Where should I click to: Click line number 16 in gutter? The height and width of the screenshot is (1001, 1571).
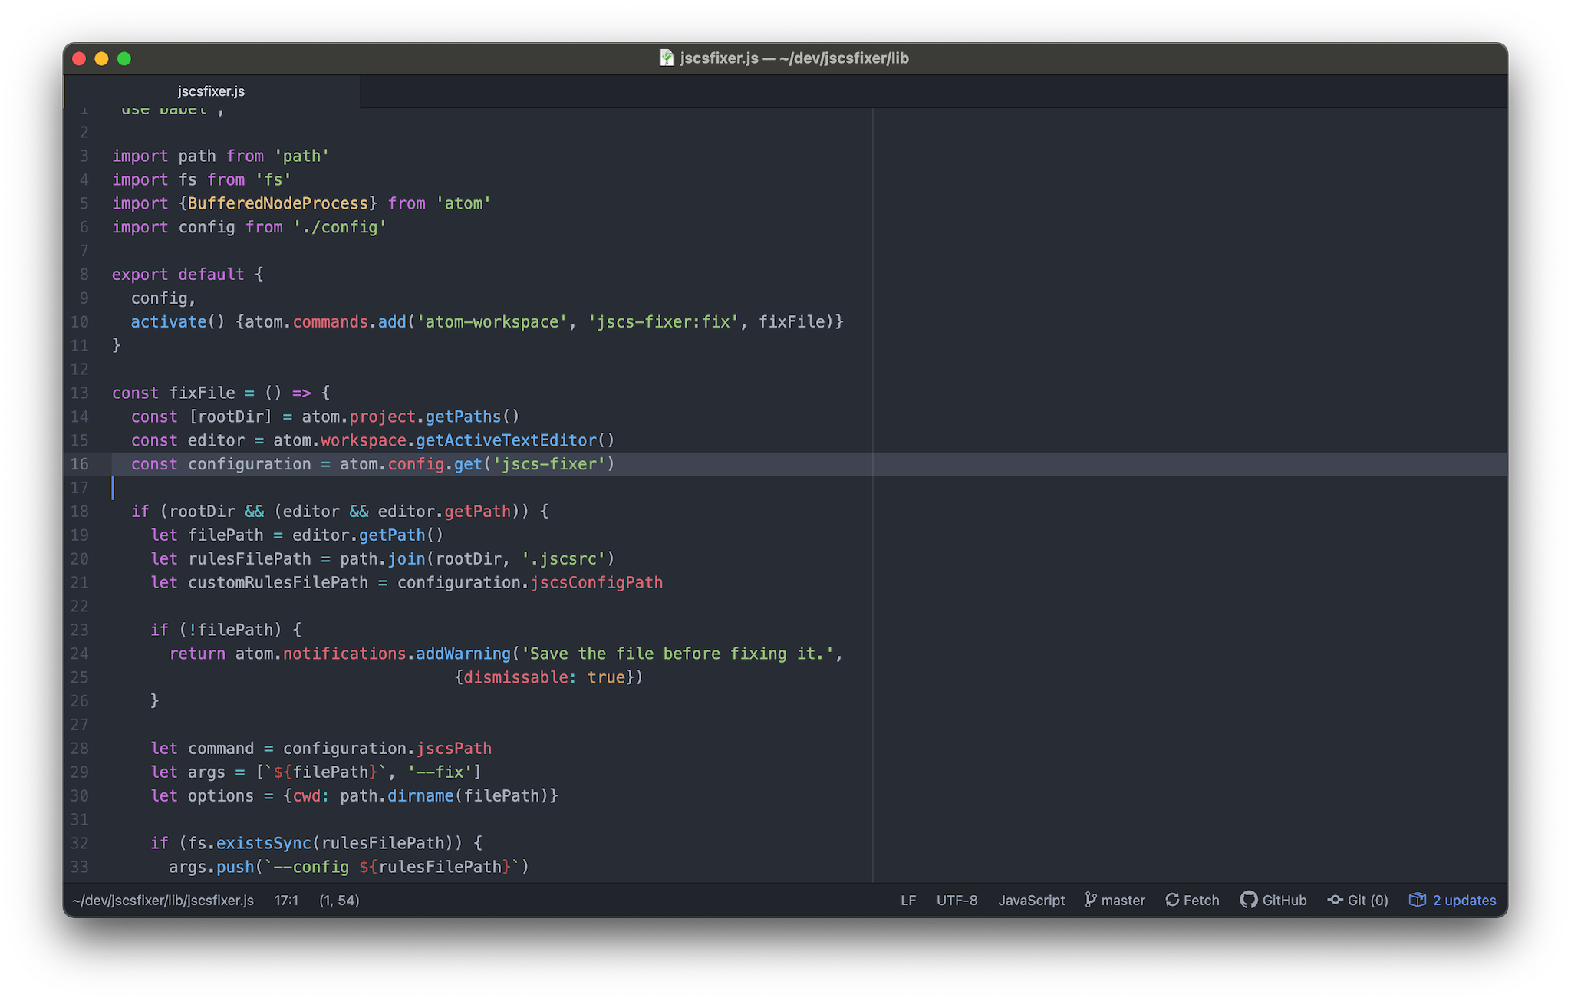tap(80, 464)
